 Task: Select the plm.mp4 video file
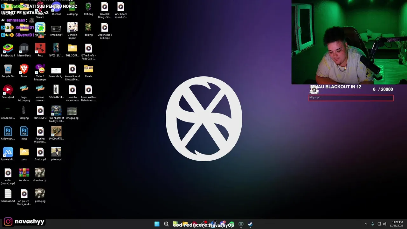[x=56, y=154]
